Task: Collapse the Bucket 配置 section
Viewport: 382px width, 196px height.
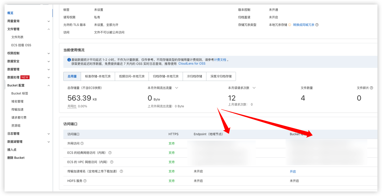Action: point(29,85)
